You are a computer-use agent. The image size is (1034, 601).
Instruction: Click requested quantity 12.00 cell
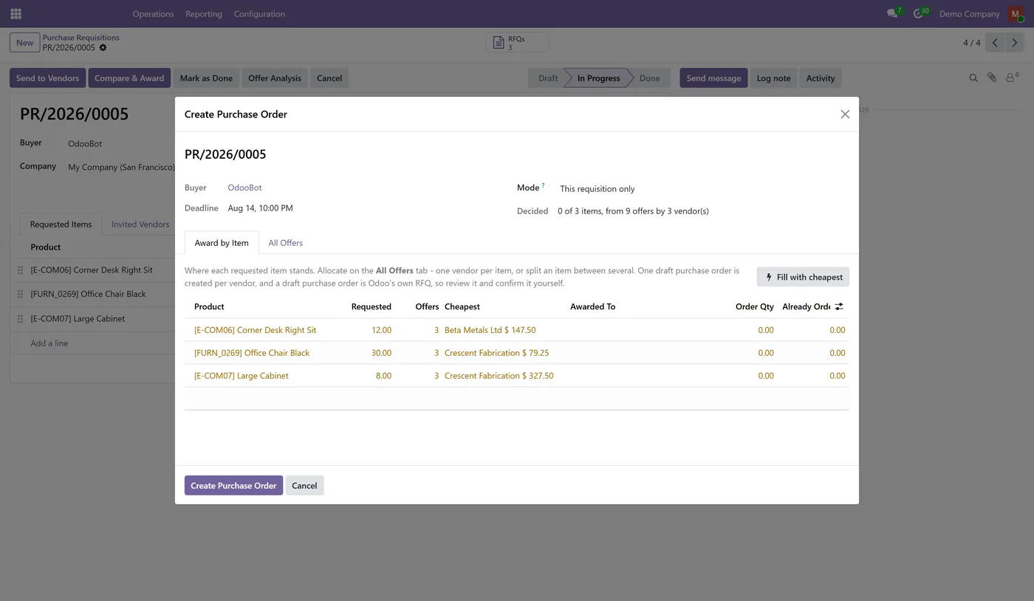click(x=381, y=330)
